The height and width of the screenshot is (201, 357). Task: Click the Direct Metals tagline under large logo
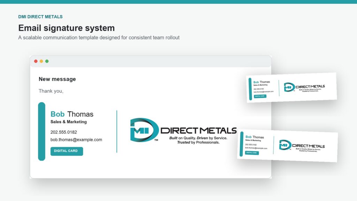(x=198, y=140)
